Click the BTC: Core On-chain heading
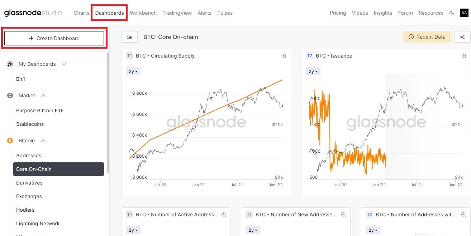 click(171, 37)
